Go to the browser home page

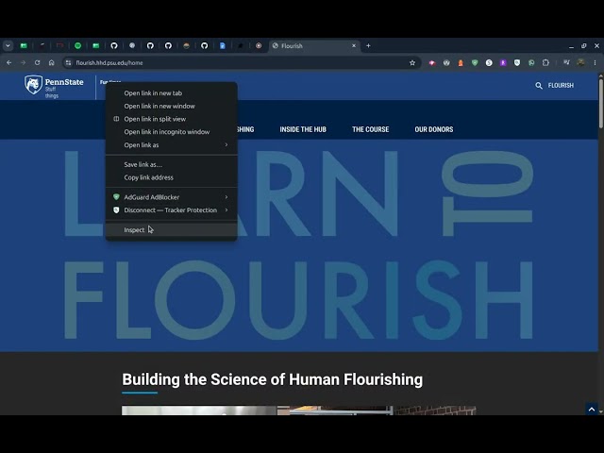pyautogui.click(x=51, y=63)
